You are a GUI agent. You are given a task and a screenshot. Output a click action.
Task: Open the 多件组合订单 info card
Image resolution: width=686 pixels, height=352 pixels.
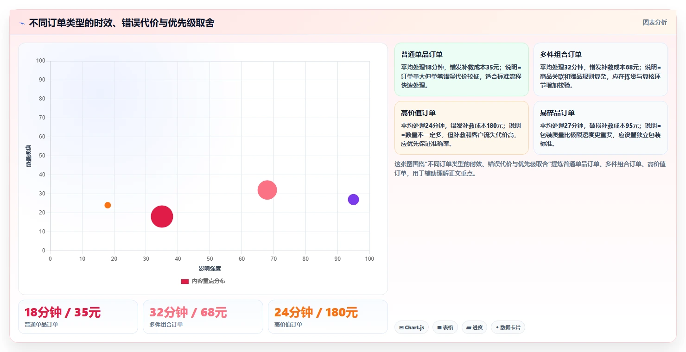(x=600, y=69)
